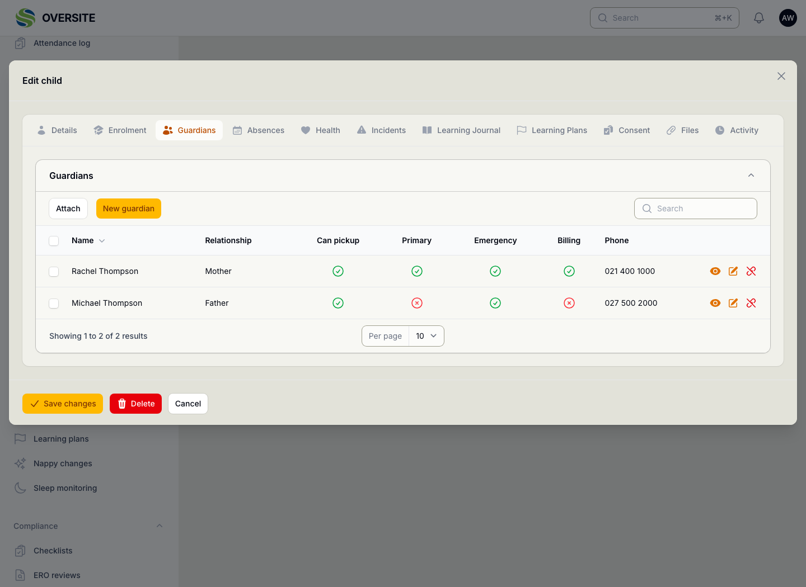Click New guardian button
The width and height of the screenshot is (806, 587).
click(129, 209)
